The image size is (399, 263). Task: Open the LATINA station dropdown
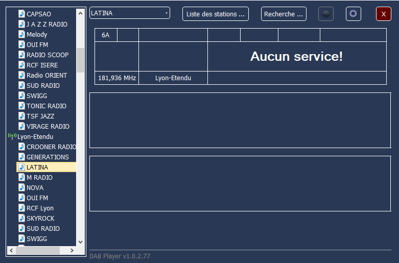pyautogui.click(x=130, y=13)
